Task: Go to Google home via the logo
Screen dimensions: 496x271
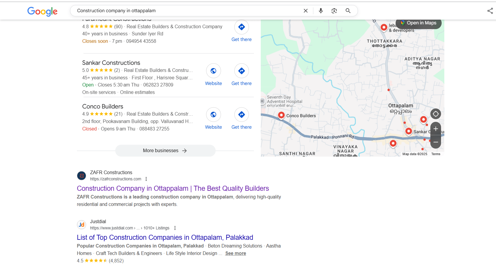Action: tap(42, 11)
